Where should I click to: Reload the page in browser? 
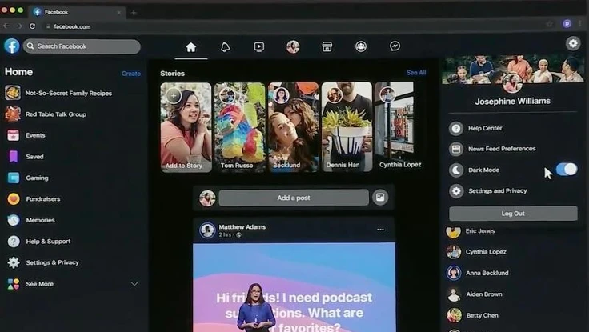pyautogui.click(x=32, y=26)
